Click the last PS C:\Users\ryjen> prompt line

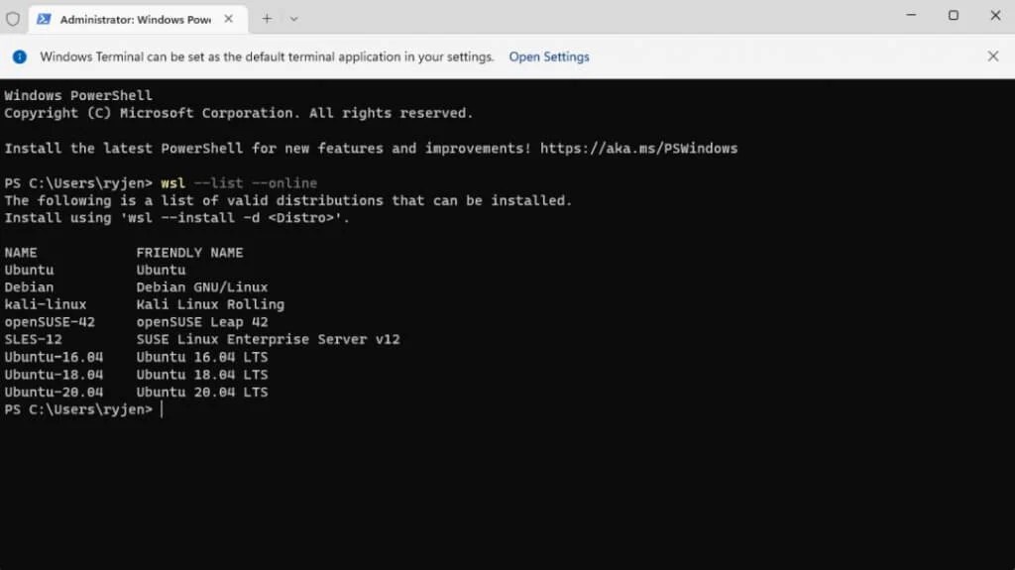78,409
